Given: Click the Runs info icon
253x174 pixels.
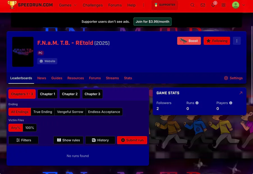Looking at the screenshot, I should (197, 103).
